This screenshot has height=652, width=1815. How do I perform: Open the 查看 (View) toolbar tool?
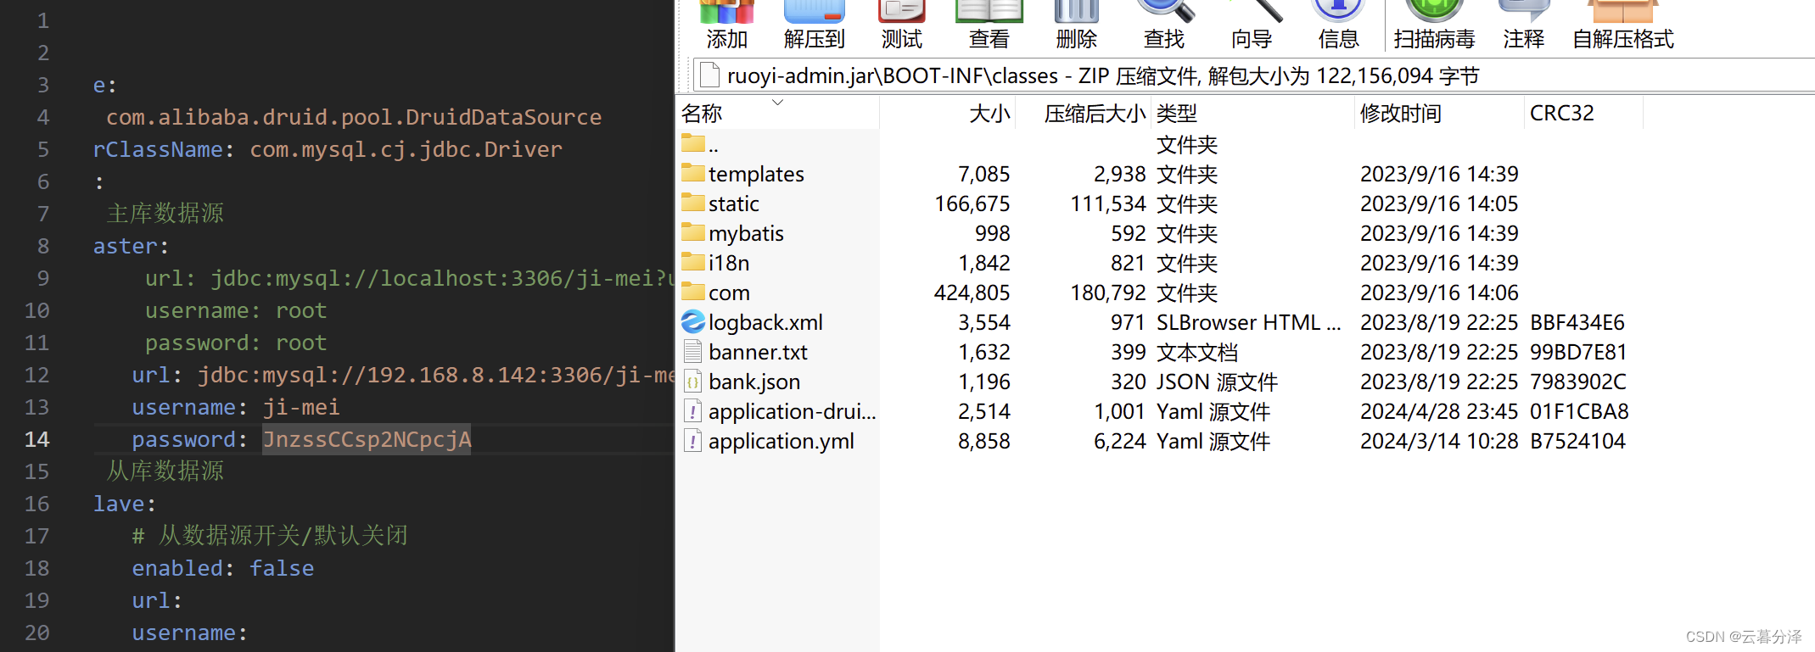coord(989,24)
